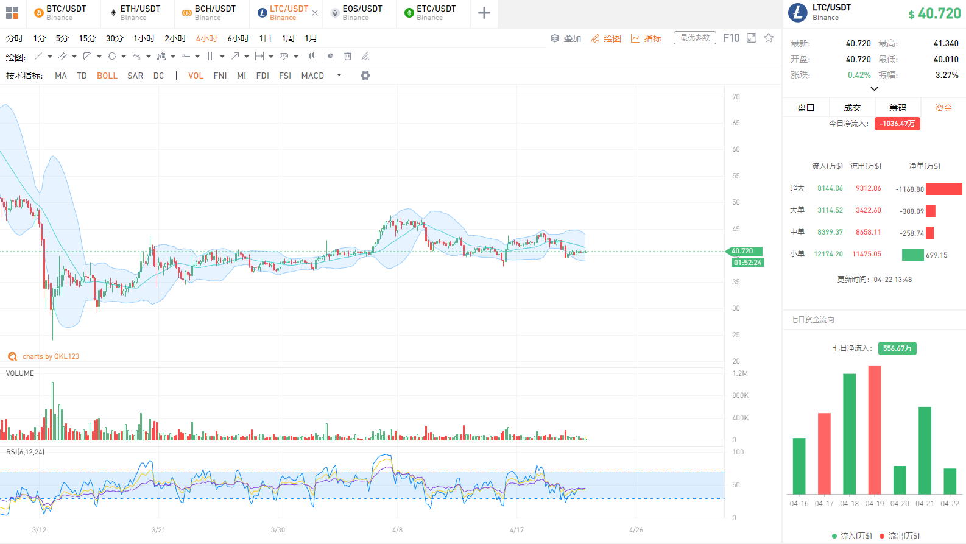
Task: Expand channel tool dropdown arrow
Action: click(x=74, y=57)
